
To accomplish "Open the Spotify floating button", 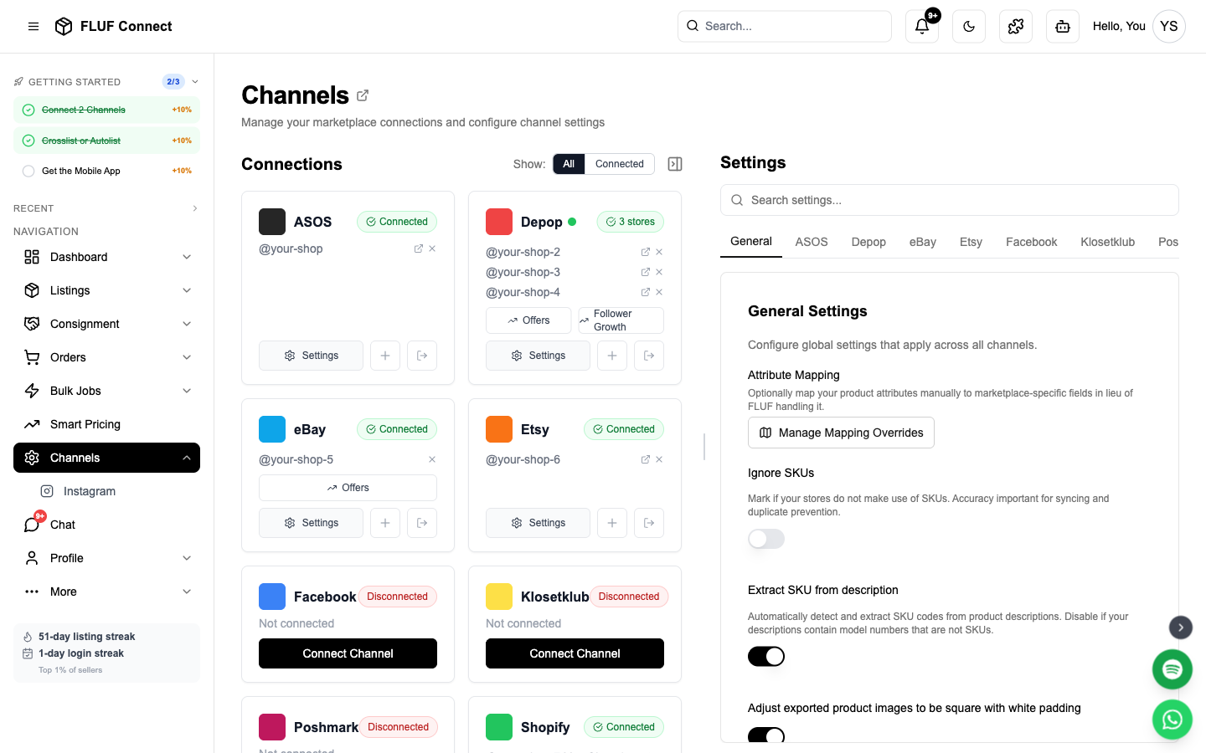I will coord(1172,669).
